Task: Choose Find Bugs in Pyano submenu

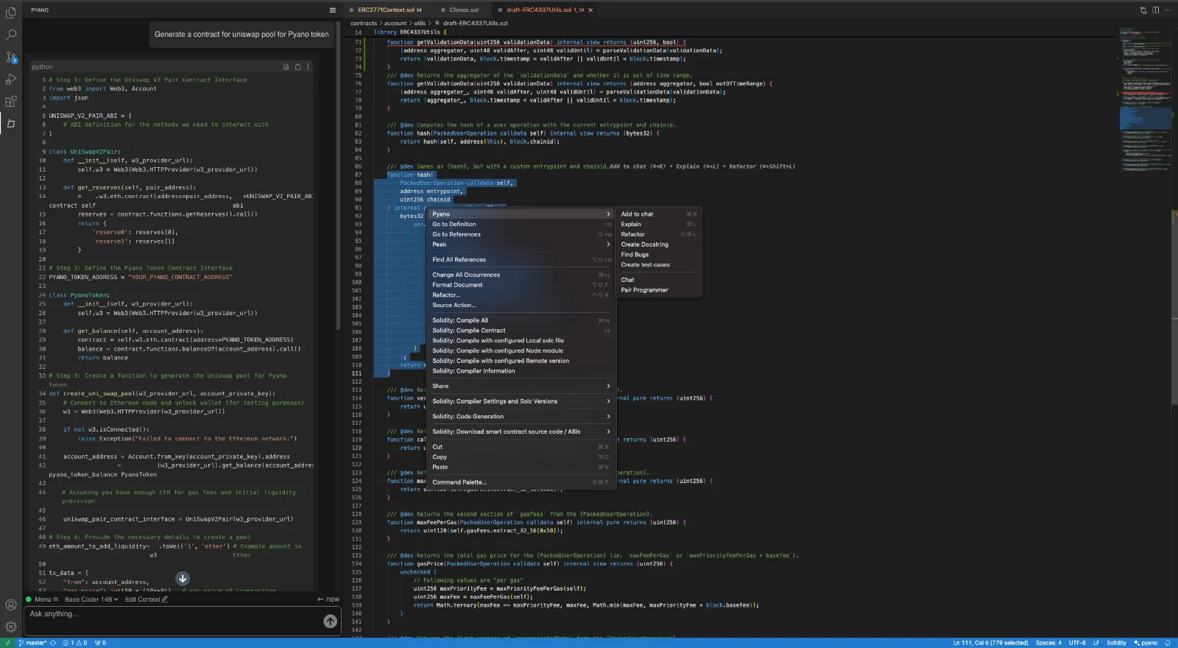Action: tap(659, 255)
